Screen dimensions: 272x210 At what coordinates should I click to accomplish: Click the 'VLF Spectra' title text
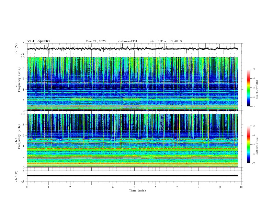click(x=39, y=41)
